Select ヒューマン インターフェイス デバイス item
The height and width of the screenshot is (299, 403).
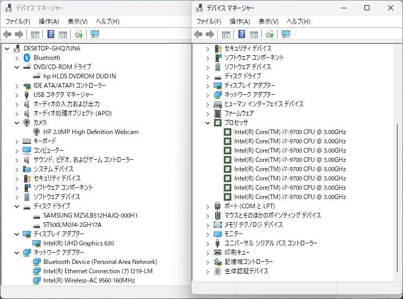click(x=264, y=104)
